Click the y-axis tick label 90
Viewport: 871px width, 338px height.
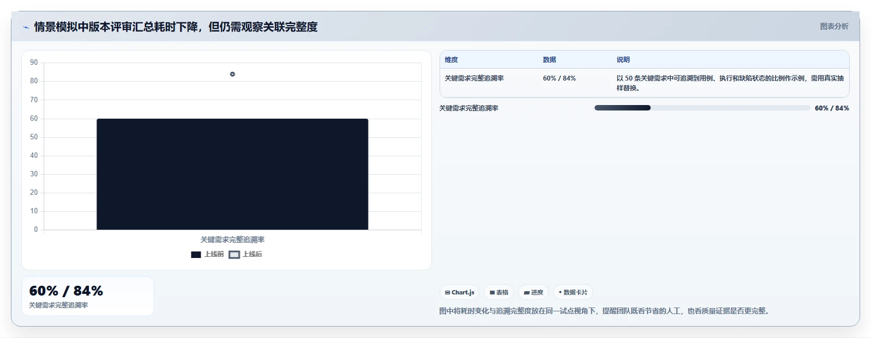34,63
